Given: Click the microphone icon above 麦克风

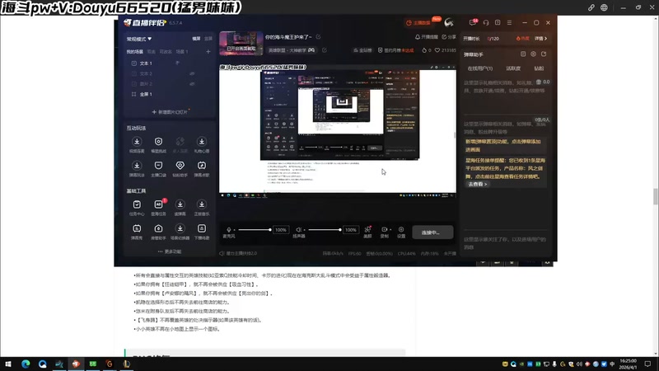Looking at the screenshot, I should click(229, 230).
